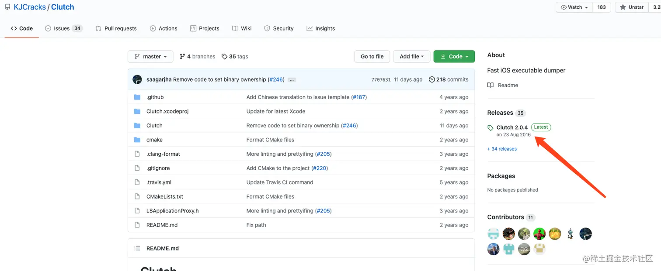The height and width of the screenshot is (271, 661).
Task: Open the Projects tab
Action: [x=205, y=28]
